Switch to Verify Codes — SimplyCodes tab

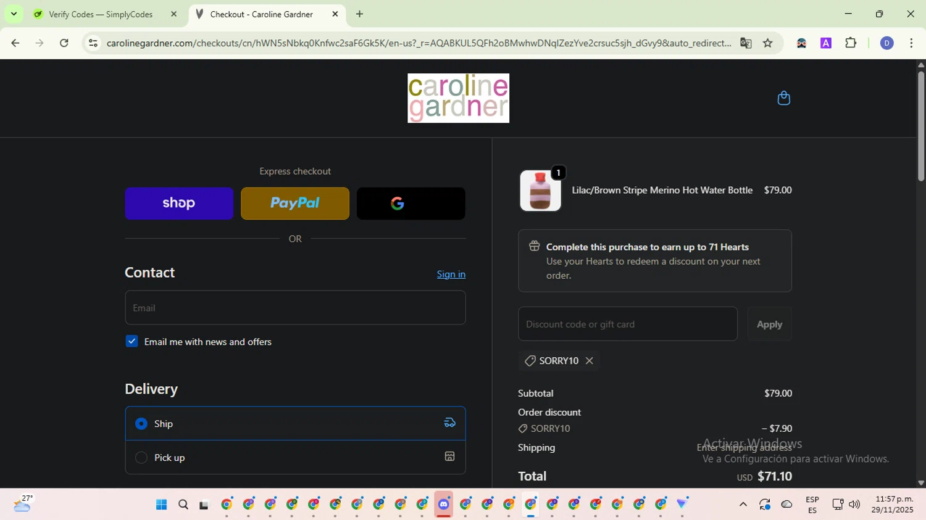pos(101,14)
